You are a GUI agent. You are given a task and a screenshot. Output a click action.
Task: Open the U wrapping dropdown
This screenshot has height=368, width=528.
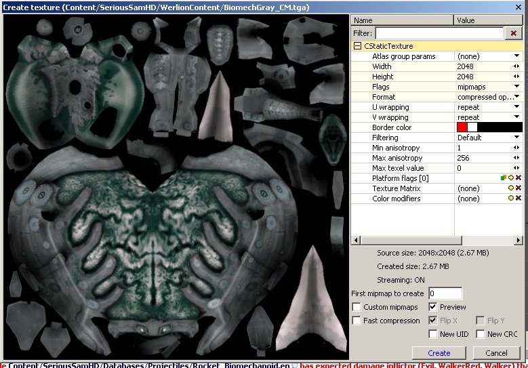coord(516,106)
